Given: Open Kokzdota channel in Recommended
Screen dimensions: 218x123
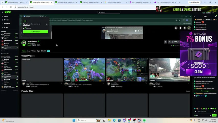Looking at the screenshot, I should click(x=10, y=63).
